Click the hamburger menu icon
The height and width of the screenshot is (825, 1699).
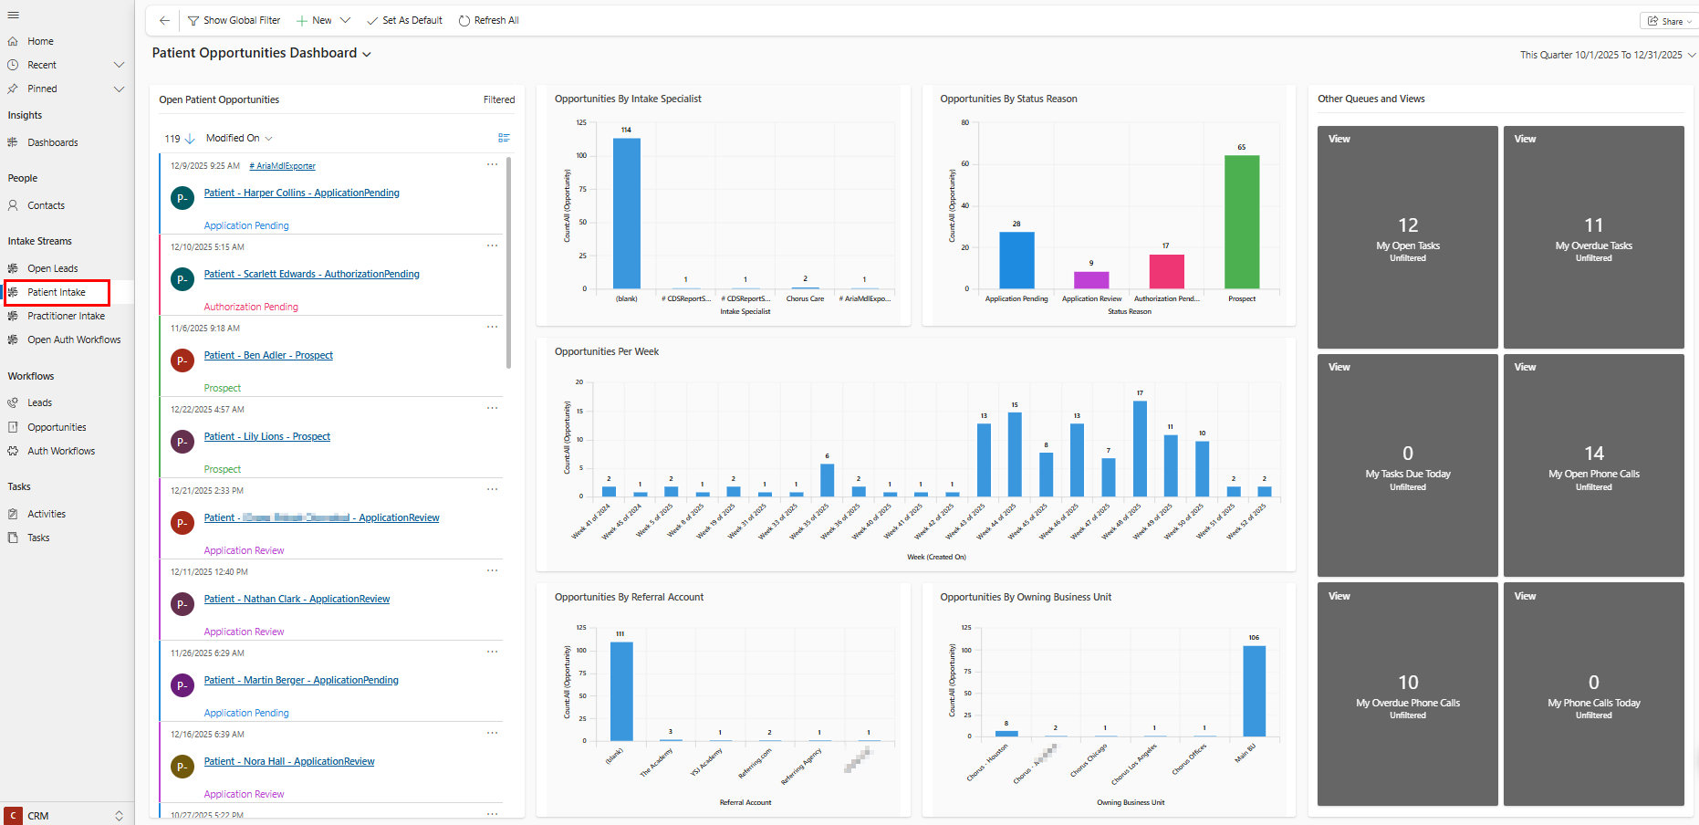pyautogui.click(x=13, y=16)
